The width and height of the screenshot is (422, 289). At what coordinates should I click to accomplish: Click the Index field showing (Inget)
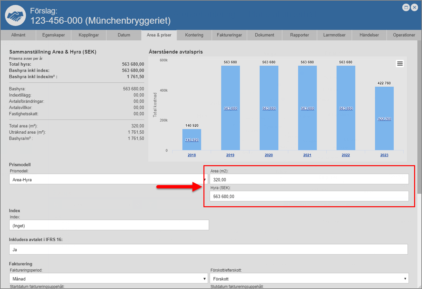[109, 225]
